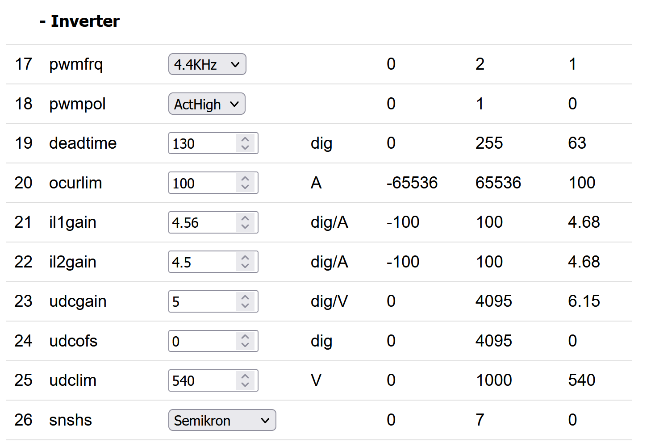Decrease udcgain with the down spinner
This screenshot has width=655, height=447.
point(245,305)
